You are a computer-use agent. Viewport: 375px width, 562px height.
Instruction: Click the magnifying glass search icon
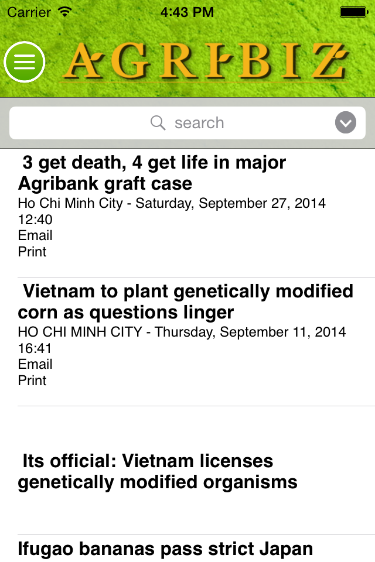tap(158, 123)
